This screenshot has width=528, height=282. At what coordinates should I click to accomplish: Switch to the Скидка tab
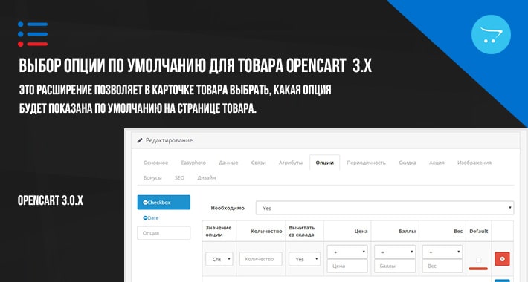pyautogui.click(x=408, y=163)
